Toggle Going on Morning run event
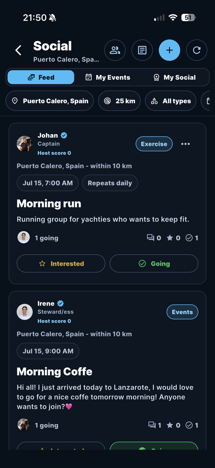This screenshot has width=215, height=468. pos(154,263)
